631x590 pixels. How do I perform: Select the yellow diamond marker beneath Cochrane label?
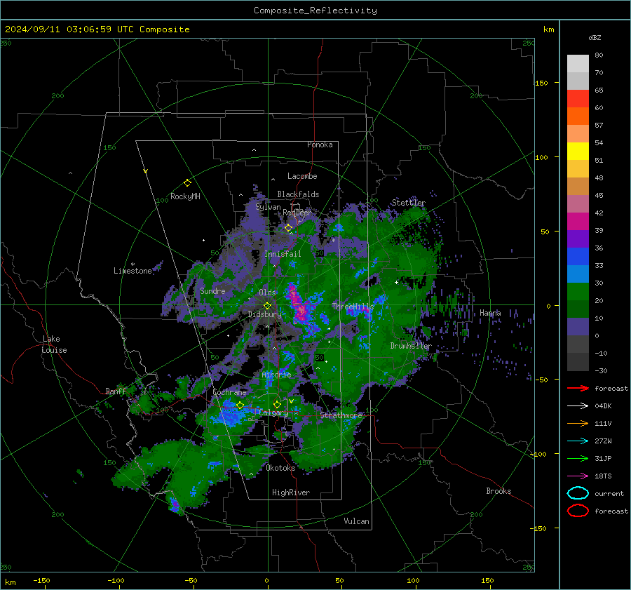(240, 405)
